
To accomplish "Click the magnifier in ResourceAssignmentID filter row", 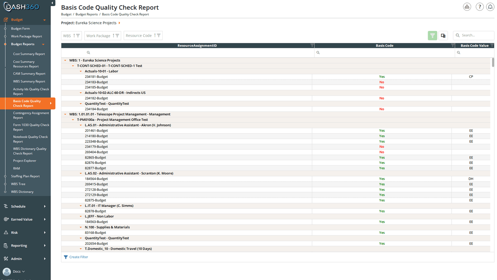I will click(x=88, y=53).
